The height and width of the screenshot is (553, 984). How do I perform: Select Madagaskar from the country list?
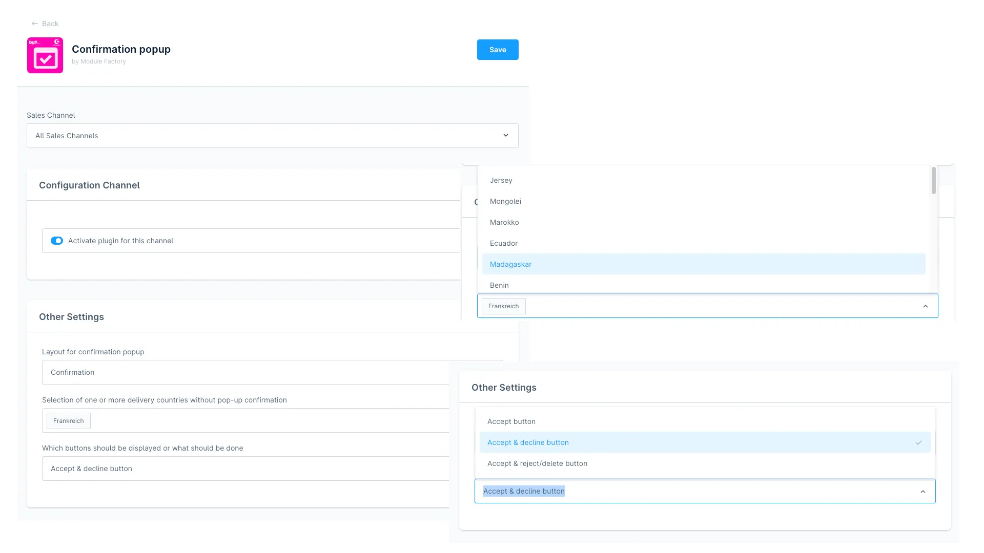pyautogui.click(x=510, y=264)
